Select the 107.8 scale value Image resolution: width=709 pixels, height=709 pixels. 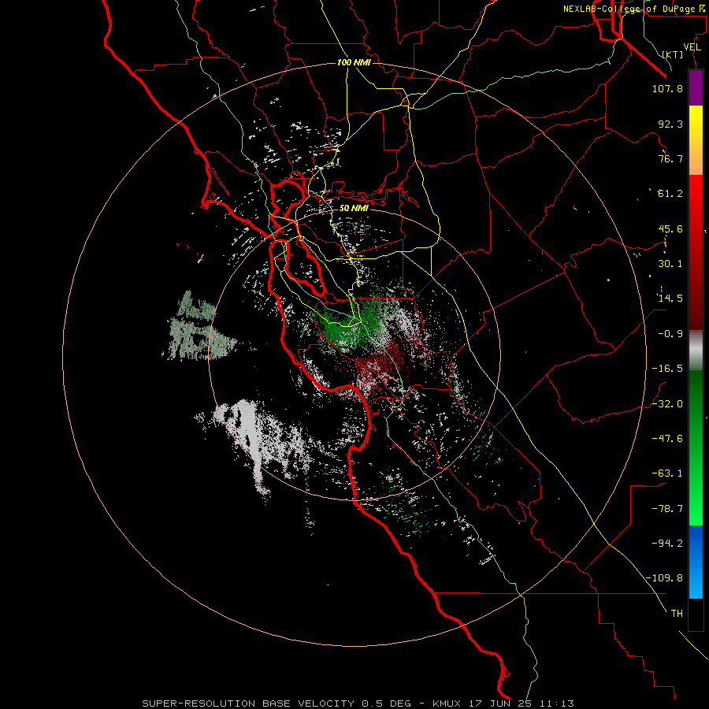(667, 88)
